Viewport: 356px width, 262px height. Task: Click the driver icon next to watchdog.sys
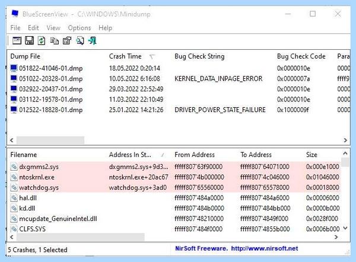[14, 187]
